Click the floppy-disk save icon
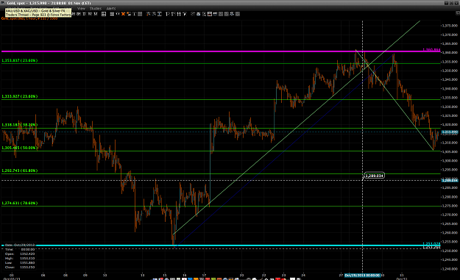Viewport: 460px width, 280px height. tap(210, 14)
